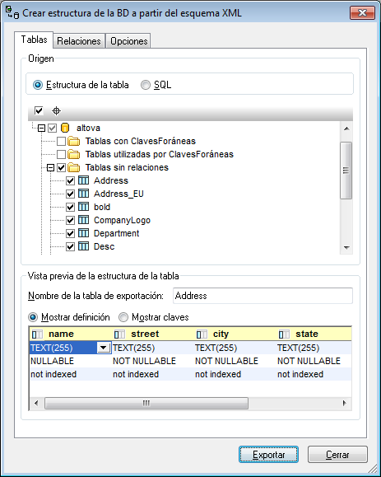This screenshot has height=477, width=381.
Task: Click not indexed cell under state
Action: point(314,374)
